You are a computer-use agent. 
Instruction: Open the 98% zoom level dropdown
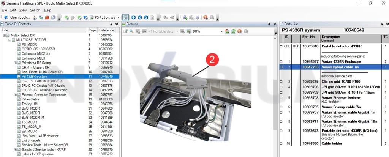(221, 31)
